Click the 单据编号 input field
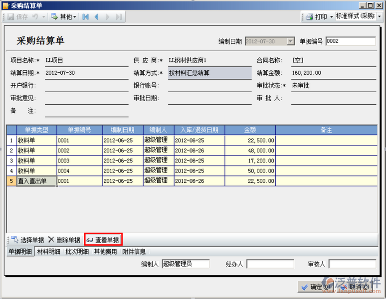The image size is (386, 299). point(350,41)
